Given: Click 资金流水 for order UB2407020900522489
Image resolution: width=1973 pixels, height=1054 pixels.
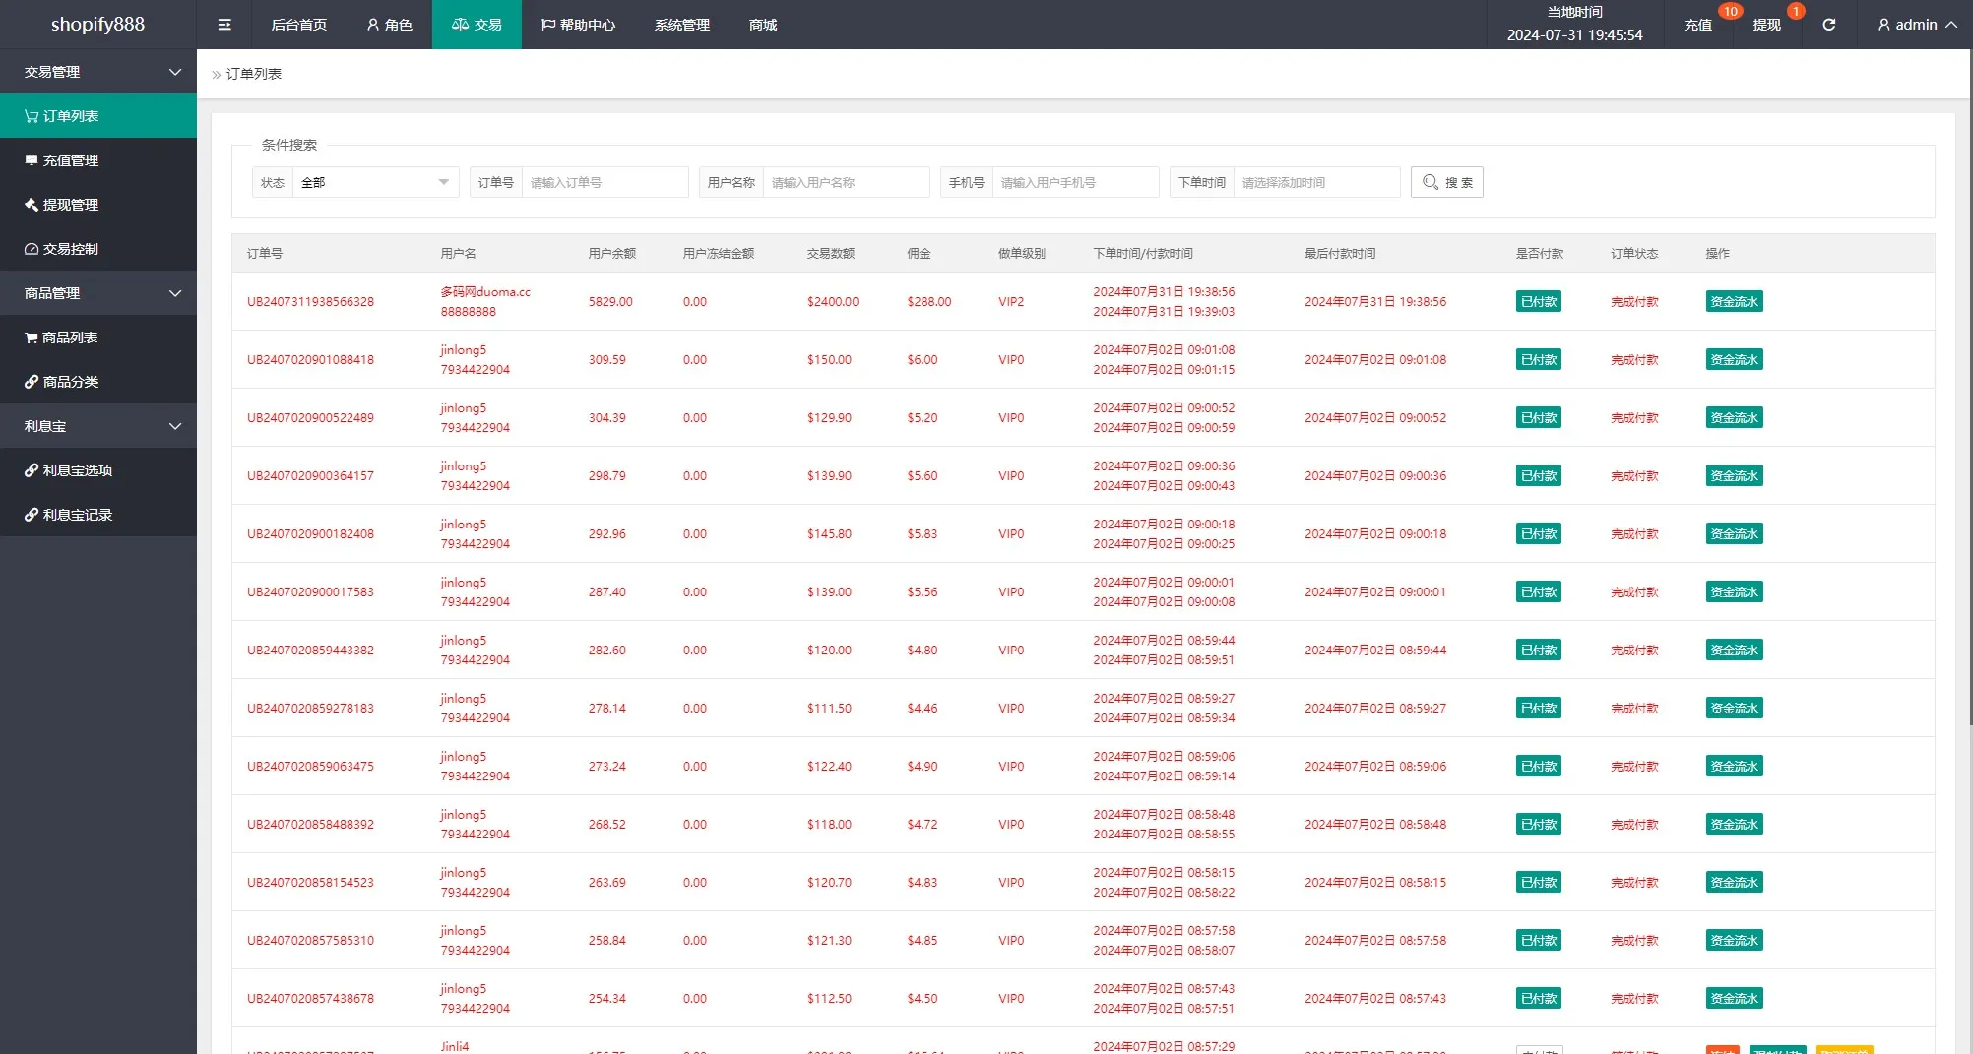Looking at the screenshot, I should pos(1734,418).
